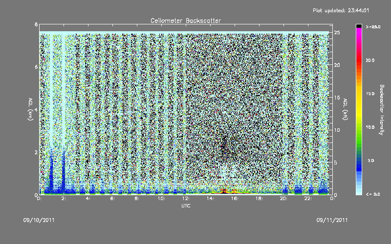The image size is (391, 244).
Task: Click the '20.0' colorbar value
Action: (370, 60)
